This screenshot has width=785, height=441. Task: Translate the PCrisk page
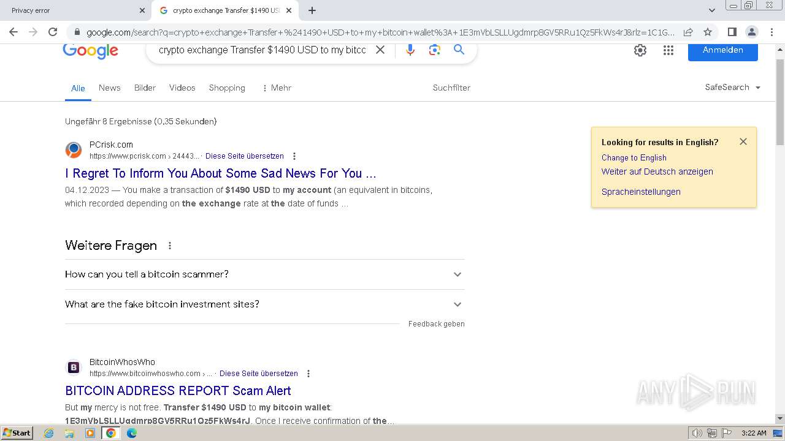click(x=245, y=156)
